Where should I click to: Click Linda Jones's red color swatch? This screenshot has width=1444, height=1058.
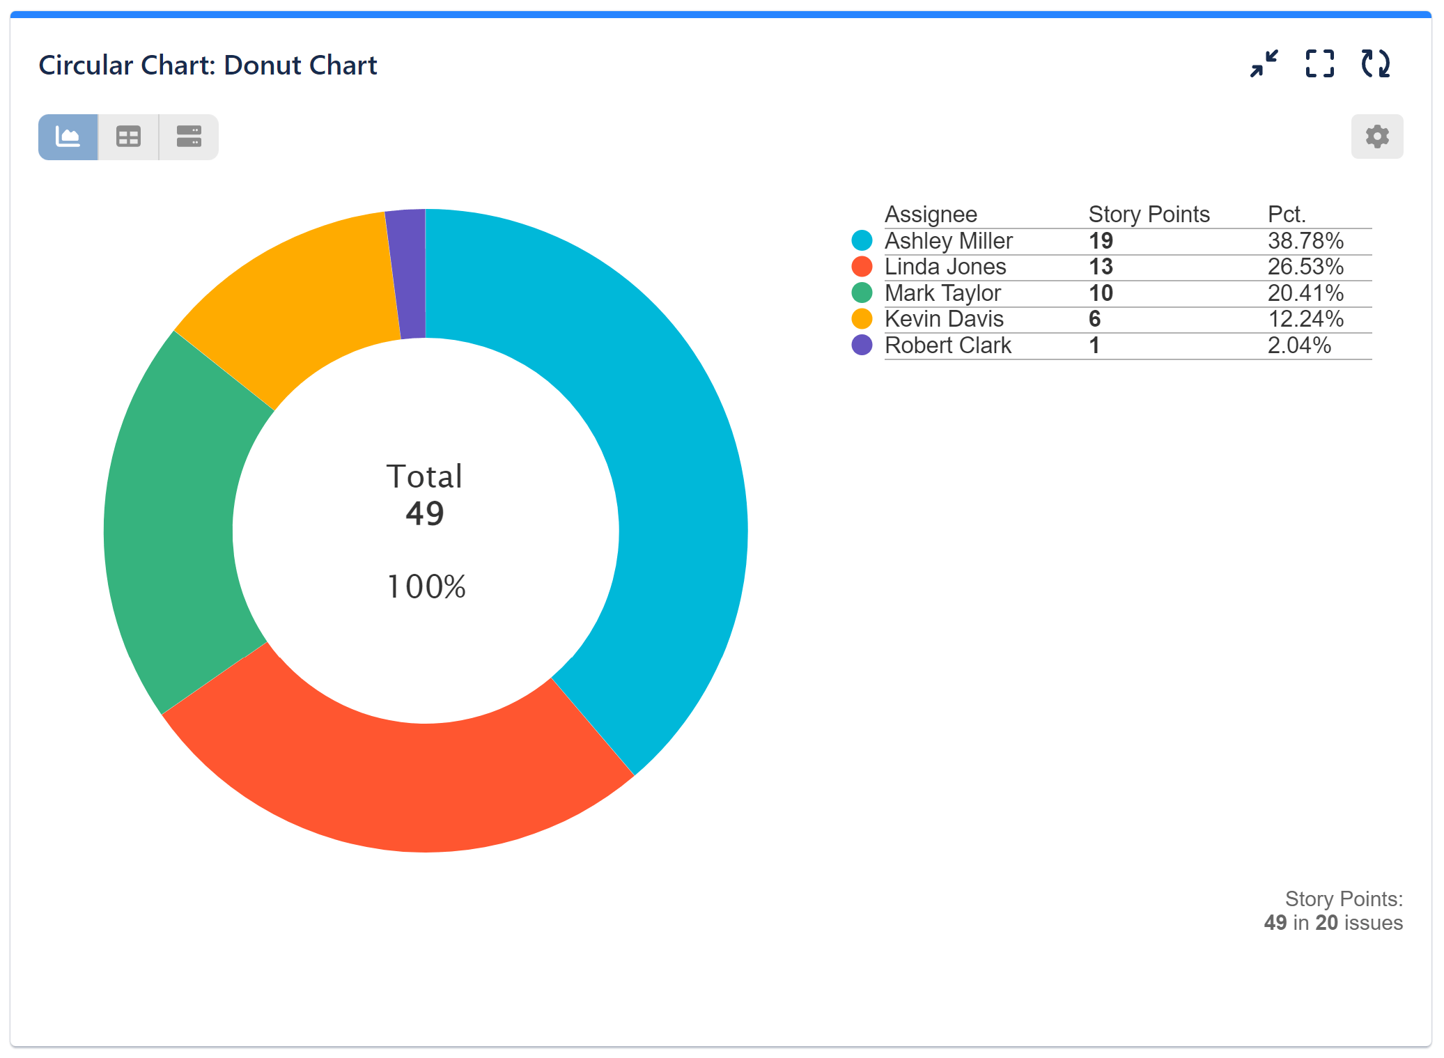(x=863, y=267)
